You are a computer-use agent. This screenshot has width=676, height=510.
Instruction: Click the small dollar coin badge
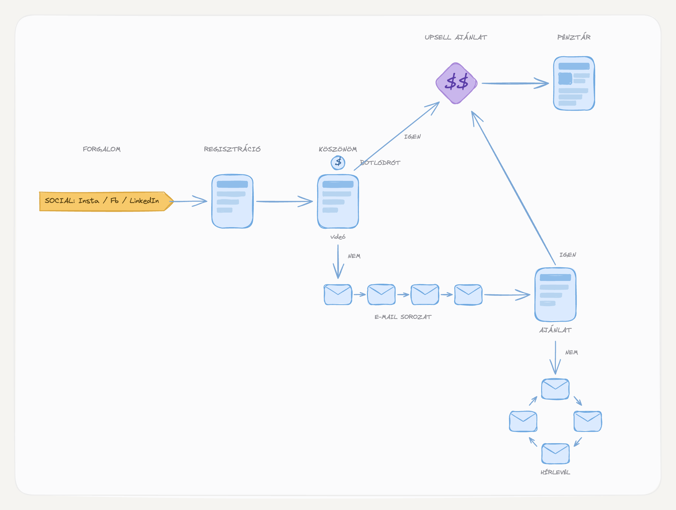click(338, 163)
